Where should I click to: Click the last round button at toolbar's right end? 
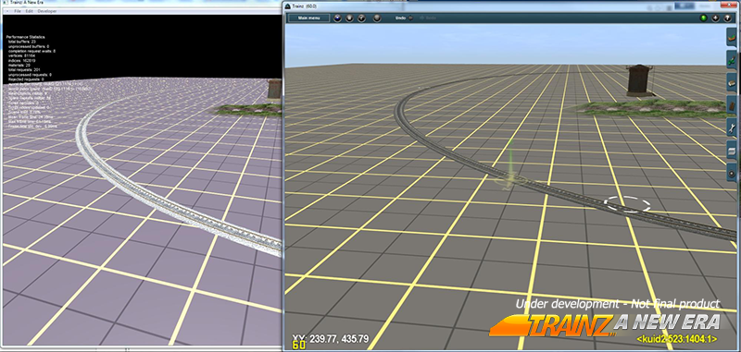click(x=727, y=18)
